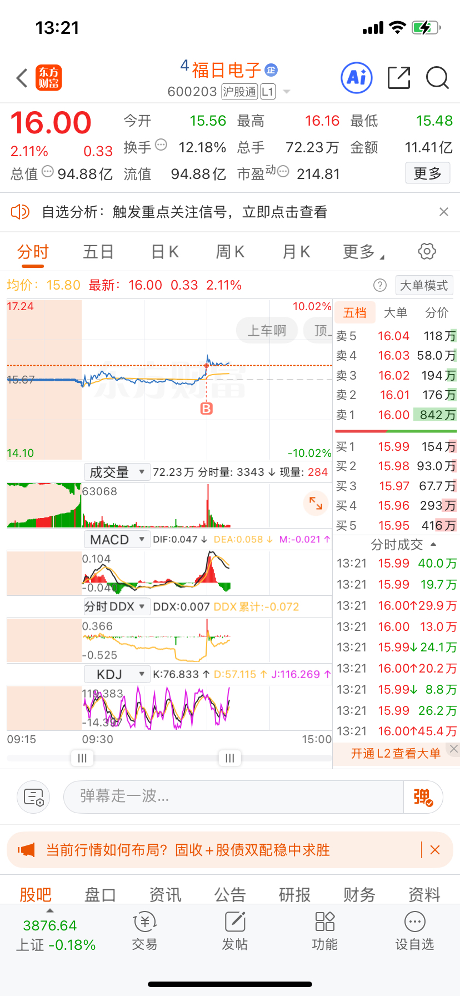Open the 研报 research tab

point(294,894)
